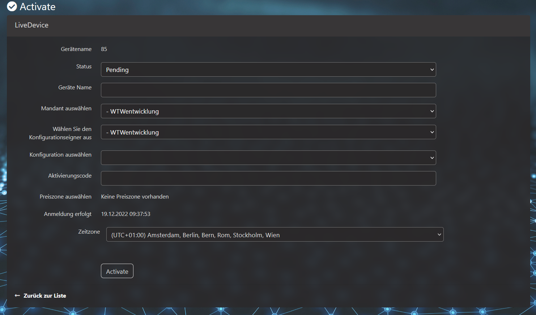This screenshot has width=536, height=315.
Task: Click the Konfiguration auswählen label
Action: tap(60, 155)
